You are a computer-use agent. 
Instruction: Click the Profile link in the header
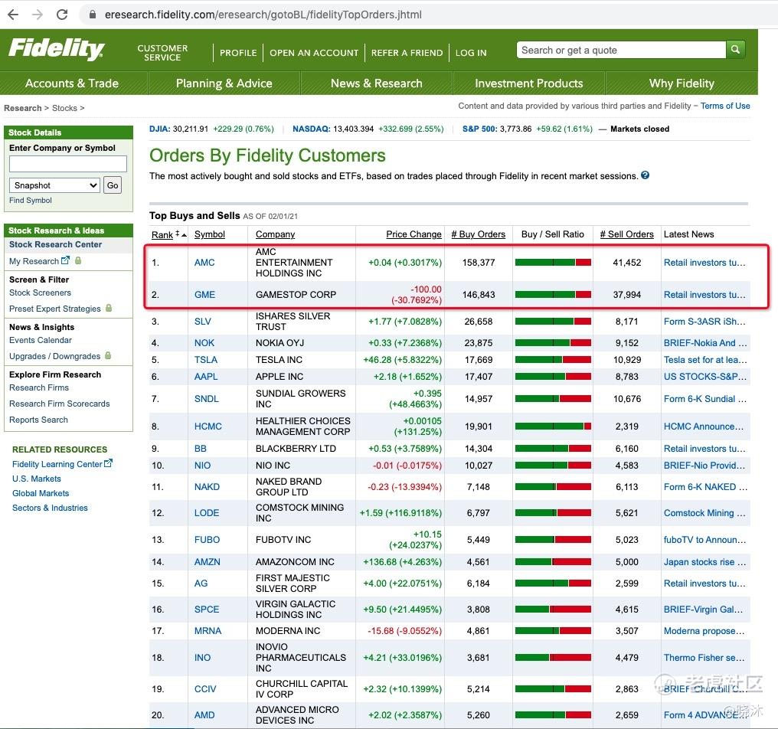click(x=238, y=53)
